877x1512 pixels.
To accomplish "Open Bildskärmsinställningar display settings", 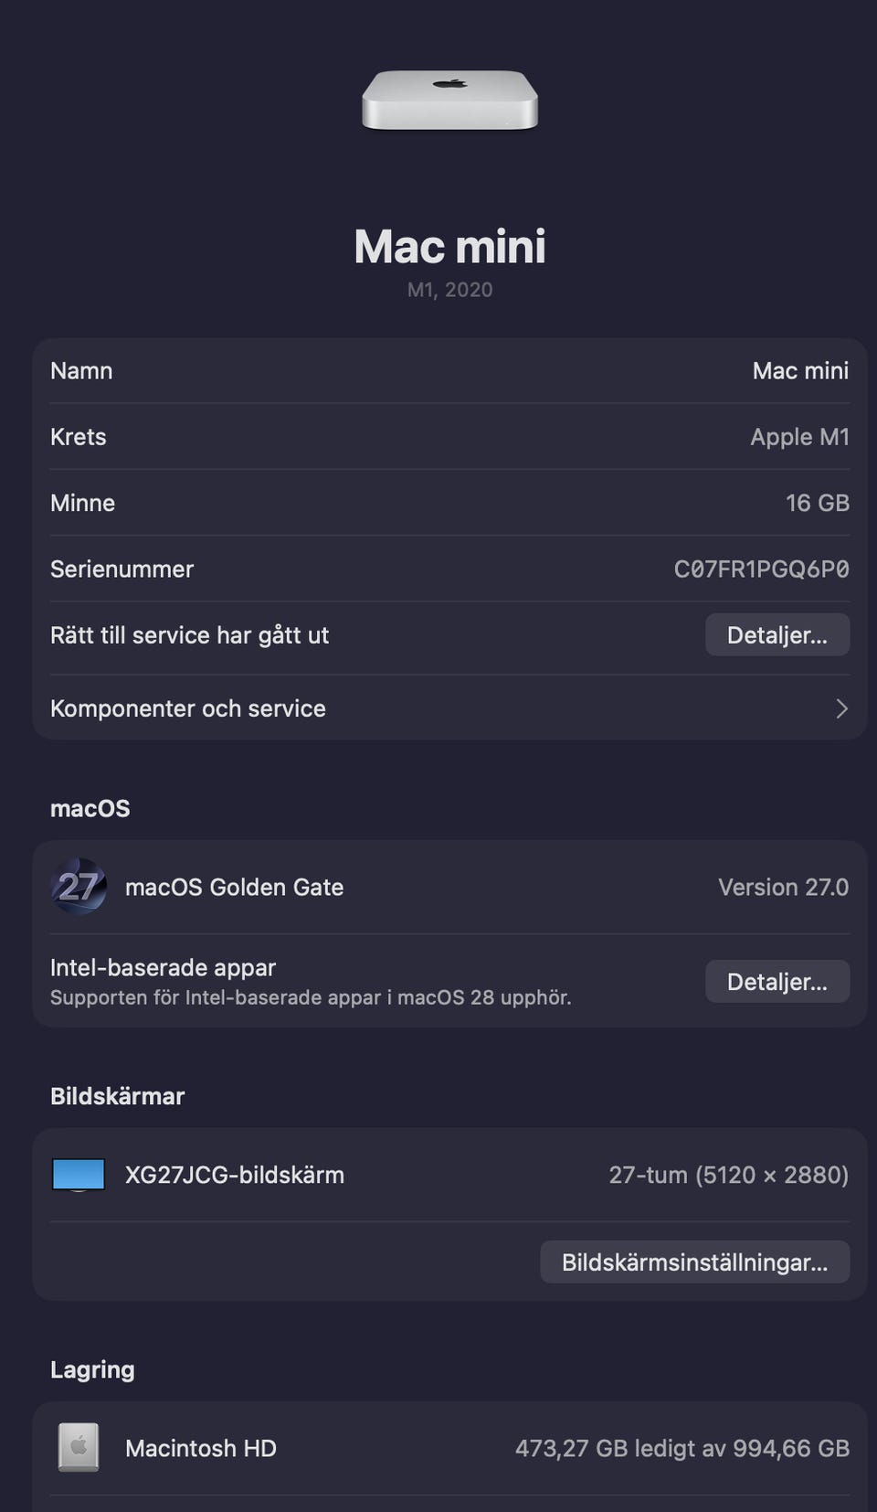I will click(x=695, y=1262).
